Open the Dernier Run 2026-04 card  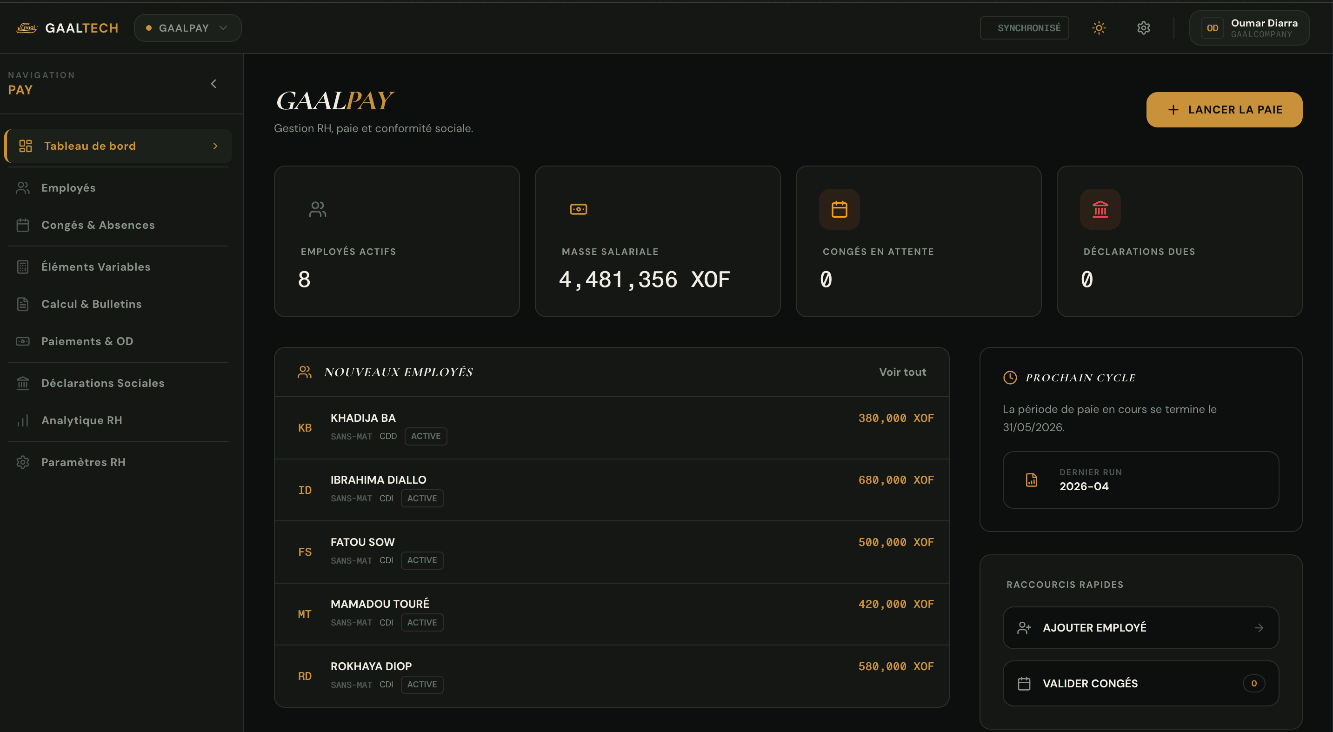click(x=1140, y=480)
